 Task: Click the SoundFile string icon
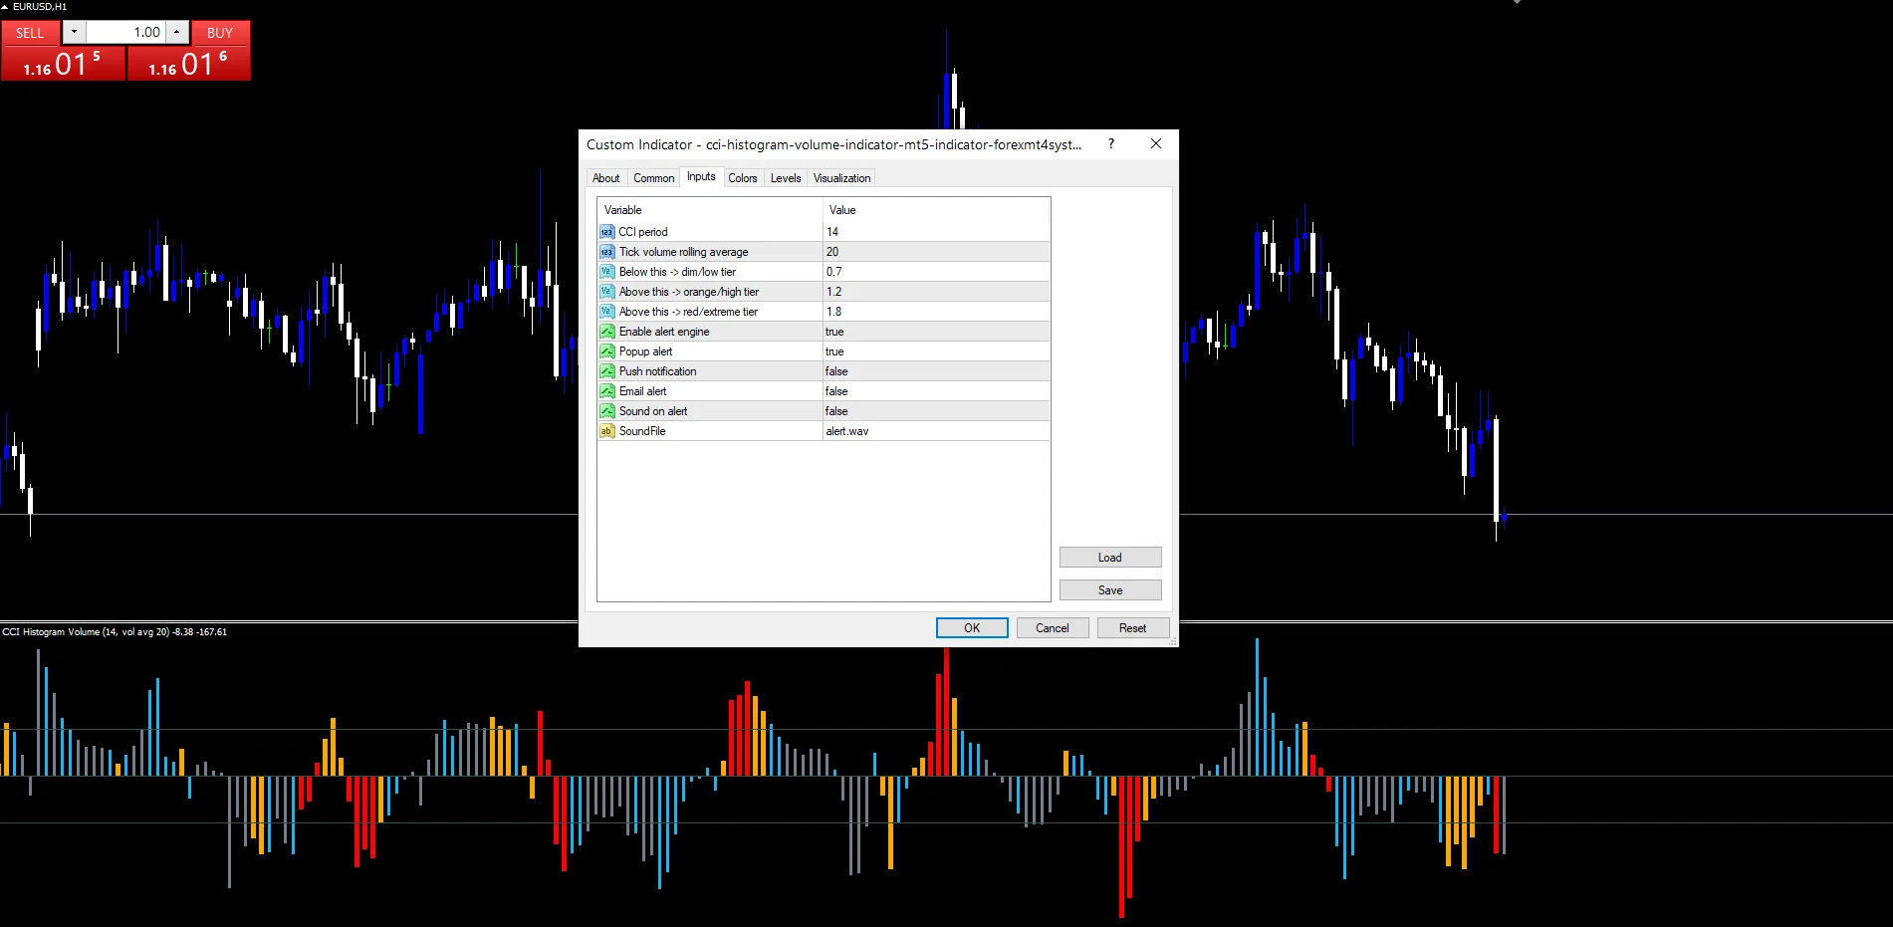coord(606,431)
